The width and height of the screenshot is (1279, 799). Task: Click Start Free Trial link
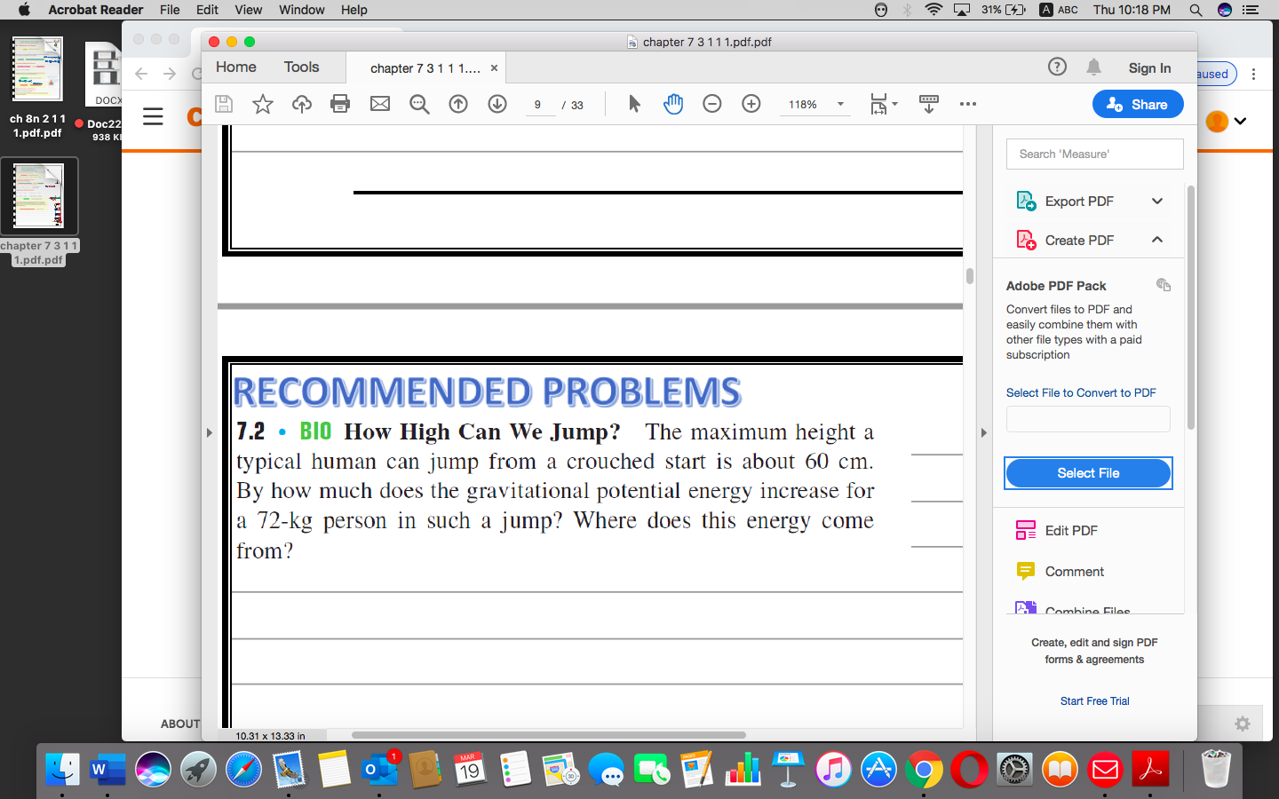(x=1094, y=700)
